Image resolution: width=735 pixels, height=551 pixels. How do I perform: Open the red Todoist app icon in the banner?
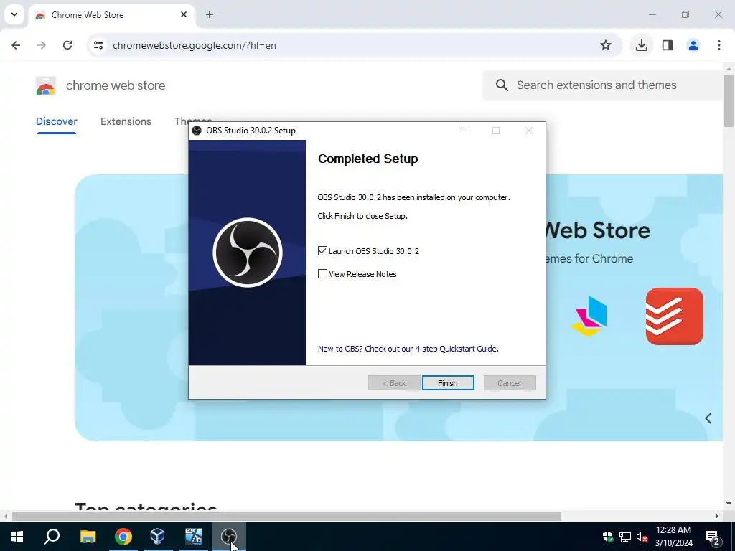674,316
